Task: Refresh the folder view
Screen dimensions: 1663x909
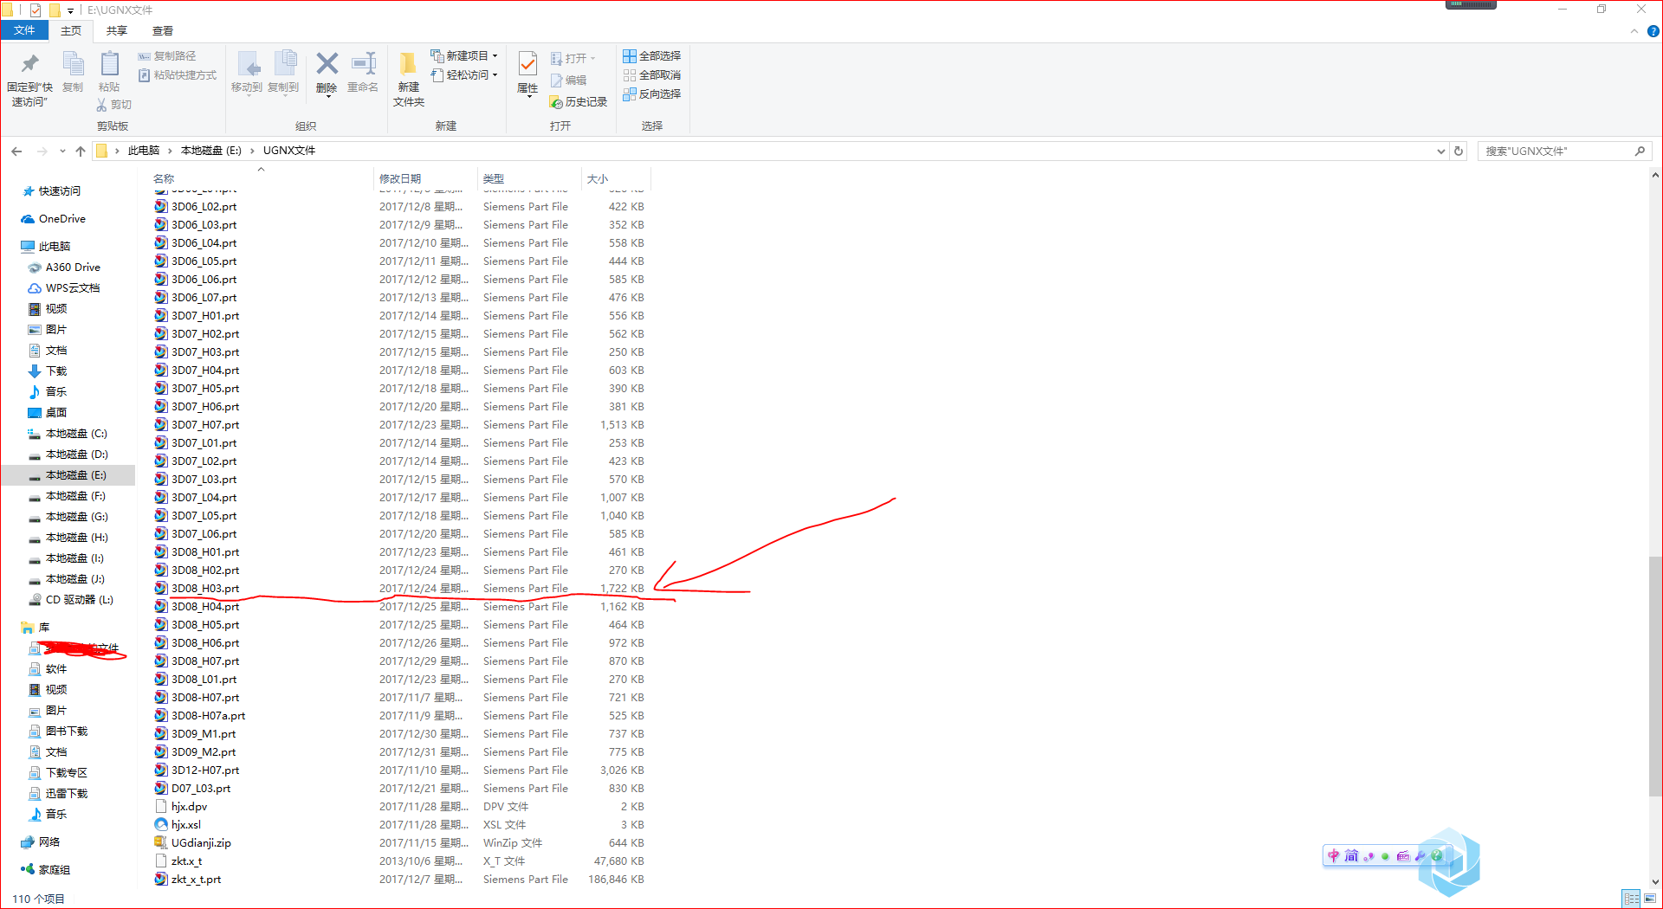Action: [x=1459, y=151]
